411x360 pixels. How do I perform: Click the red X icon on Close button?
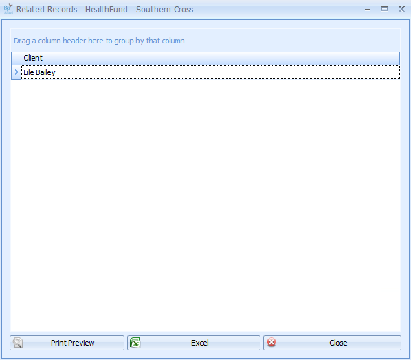pyautogui.click(x=271, y=342)
